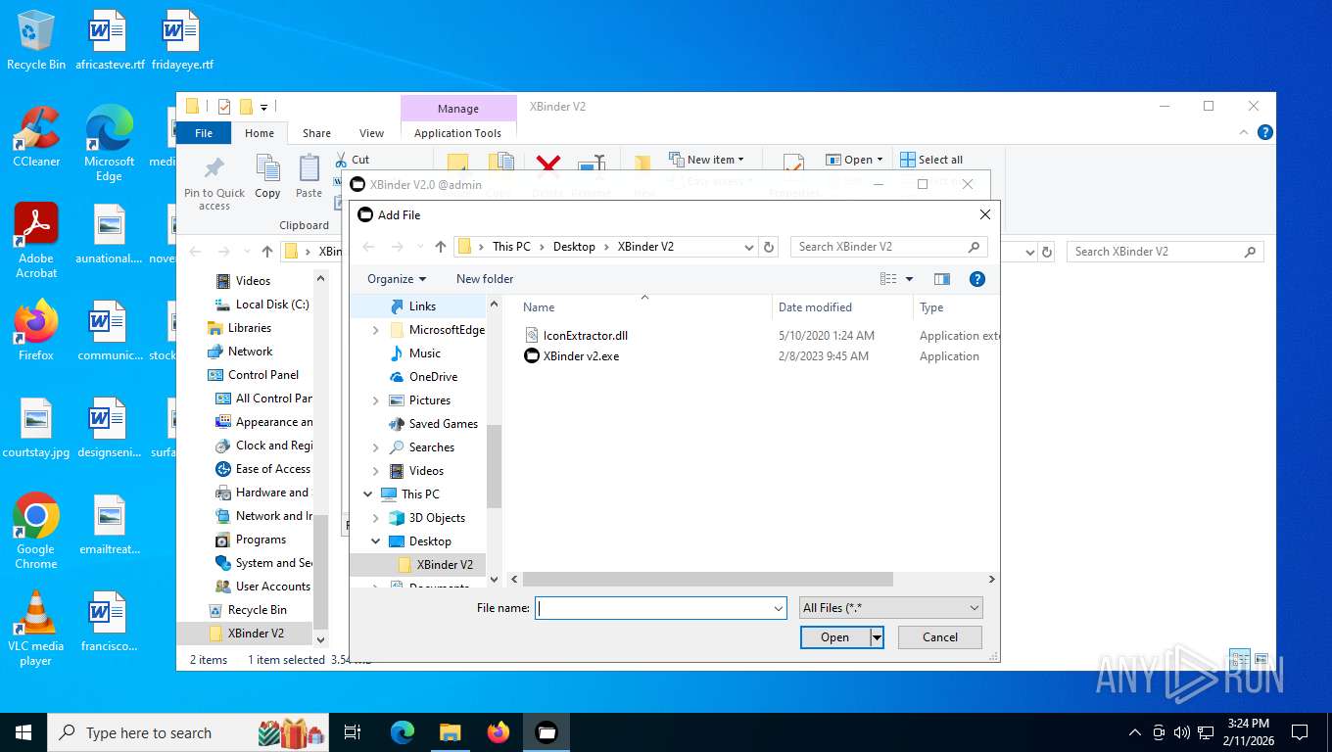Click File Explorer icon in taskbar
The height and width of the screenshot is (752, 1332).
451,732
